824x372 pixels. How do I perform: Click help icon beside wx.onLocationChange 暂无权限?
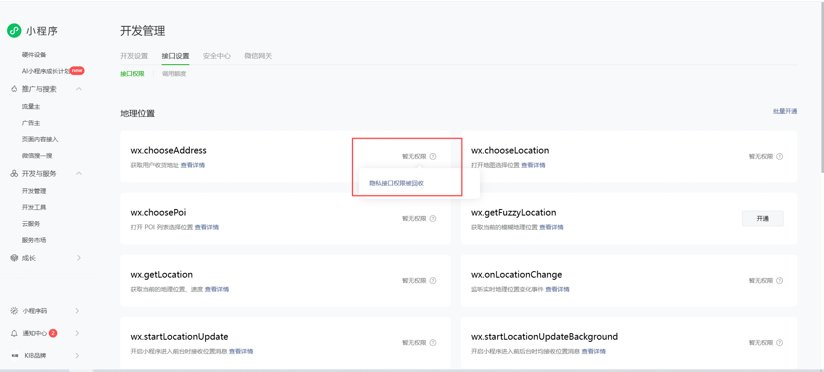click(x=780, y=281)
